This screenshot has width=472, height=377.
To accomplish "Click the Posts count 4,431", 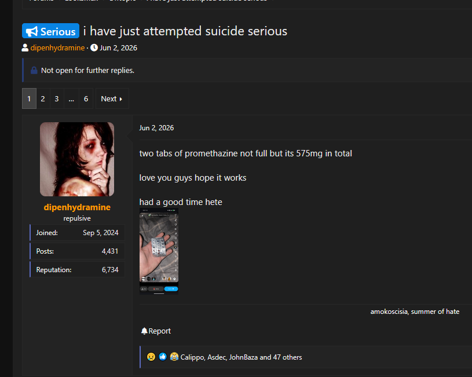I will (x=110, y=251).
